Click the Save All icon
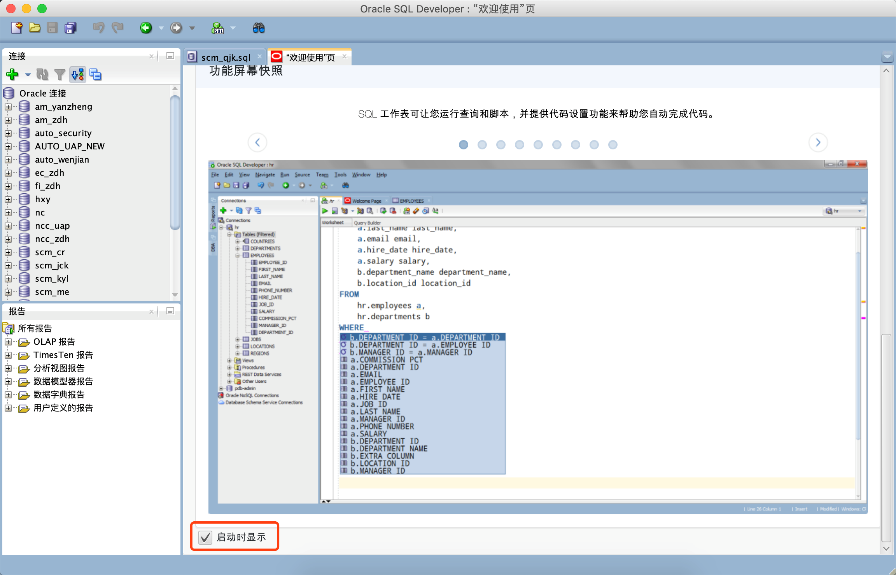This screenshot has height=575, width=896. click(70, 28)
